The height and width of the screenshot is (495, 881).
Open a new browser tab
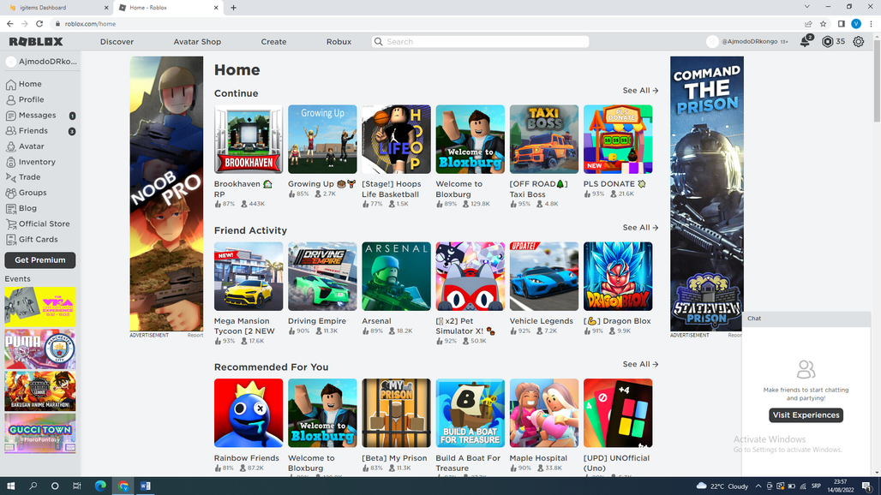(x=233, y=8)
